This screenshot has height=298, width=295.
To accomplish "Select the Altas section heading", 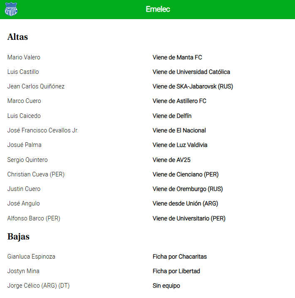I will point(17,37).
